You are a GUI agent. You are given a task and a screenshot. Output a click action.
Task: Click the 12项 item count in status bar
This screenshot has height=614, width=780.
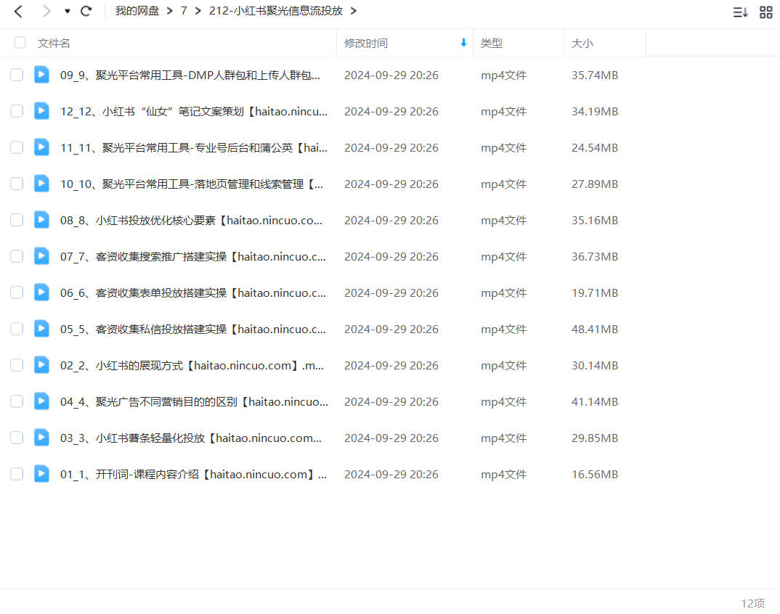pyautogui.click(x=752, y=603)
